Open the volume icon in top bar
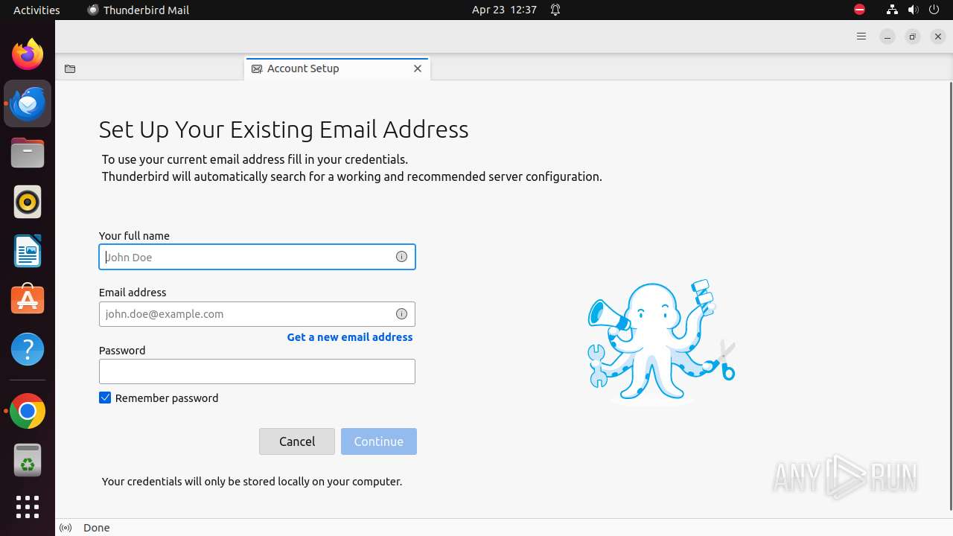Screen dimensions: 953x536 913,10
